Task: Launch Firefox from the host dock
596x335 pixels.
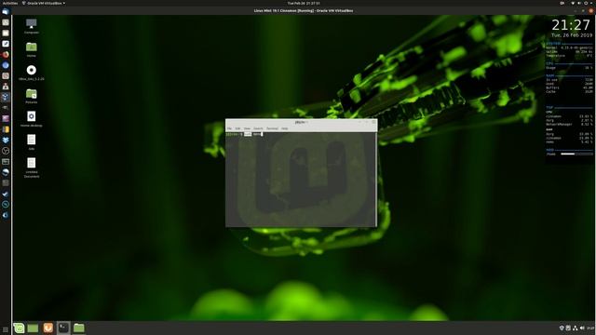Action: pyautogui.click(x=6, y=54)
